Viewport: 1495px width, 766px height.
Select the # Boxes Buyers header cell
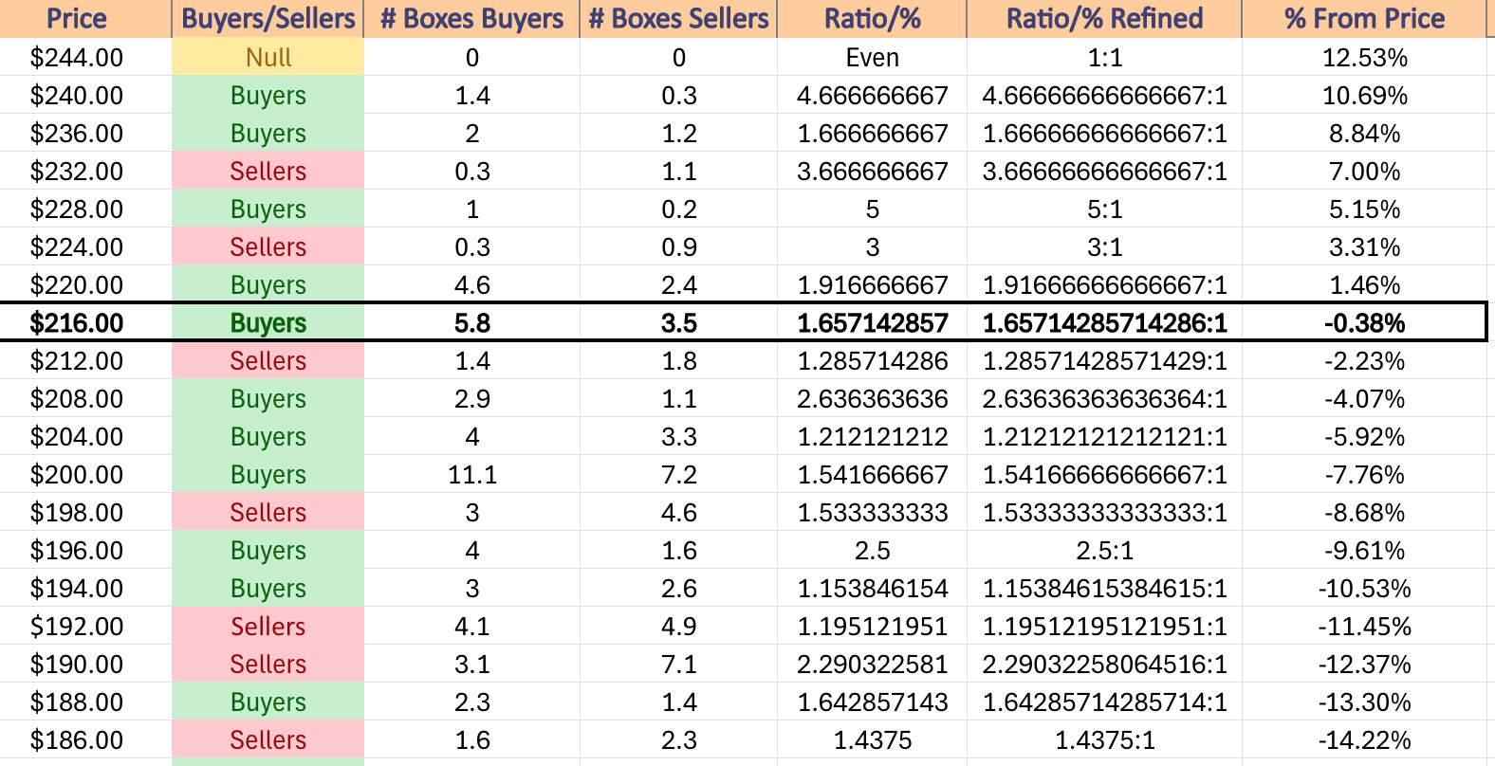(x=471, y=19)
